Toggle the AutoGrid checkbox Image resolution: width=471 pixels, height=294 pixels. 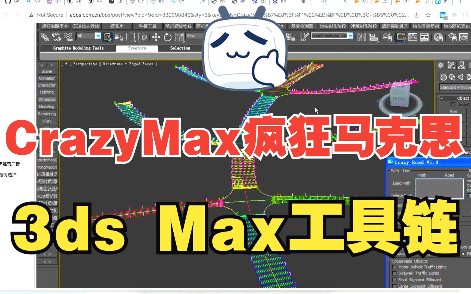(x=453, y=105)
